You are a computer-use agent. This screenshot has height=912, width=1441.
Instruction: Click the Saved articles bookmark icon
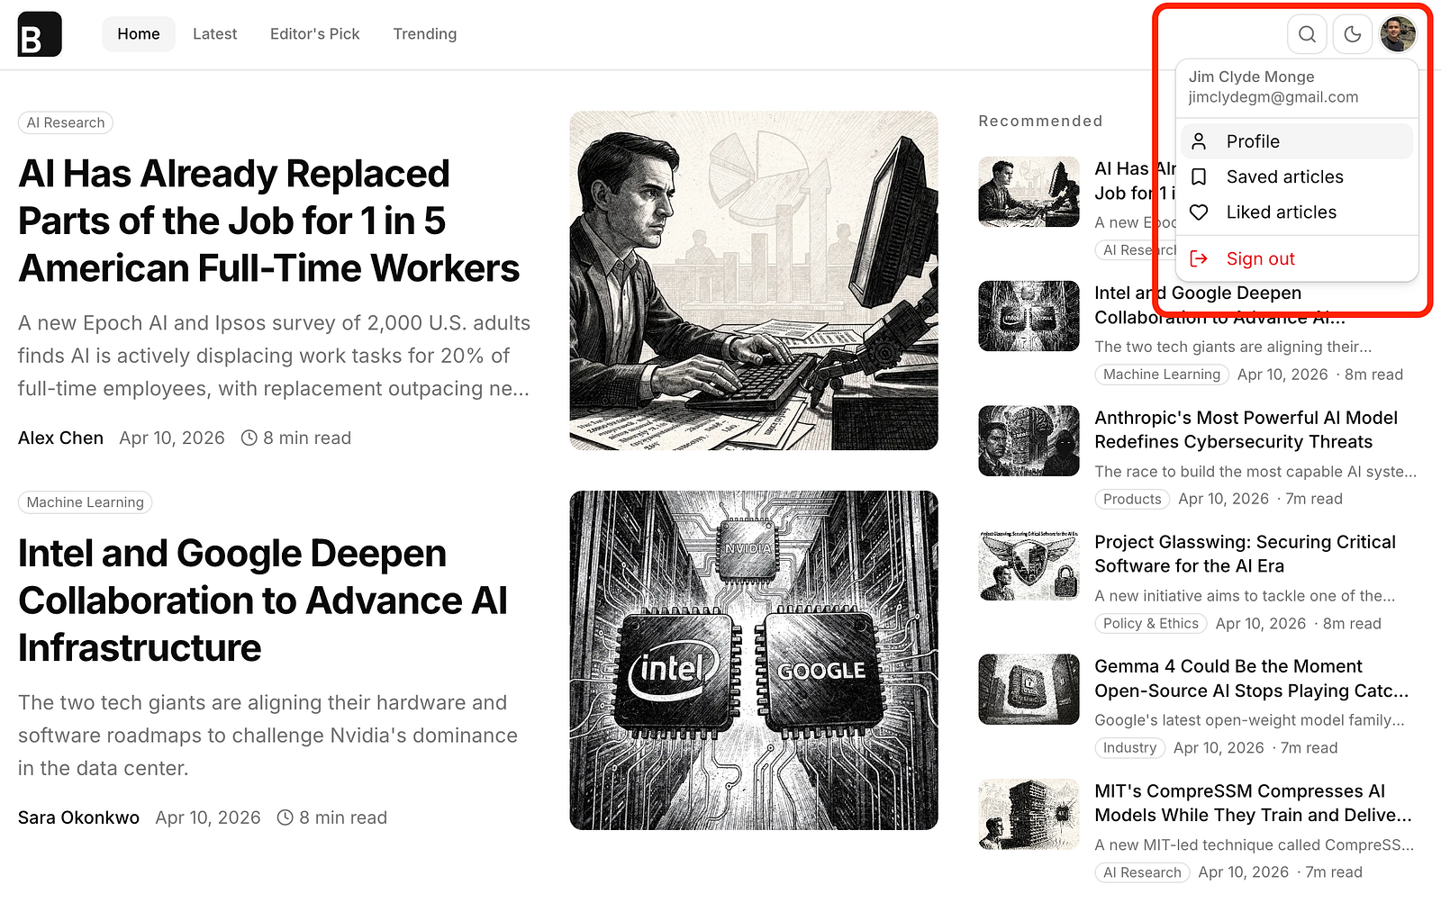click(1199, 177)
